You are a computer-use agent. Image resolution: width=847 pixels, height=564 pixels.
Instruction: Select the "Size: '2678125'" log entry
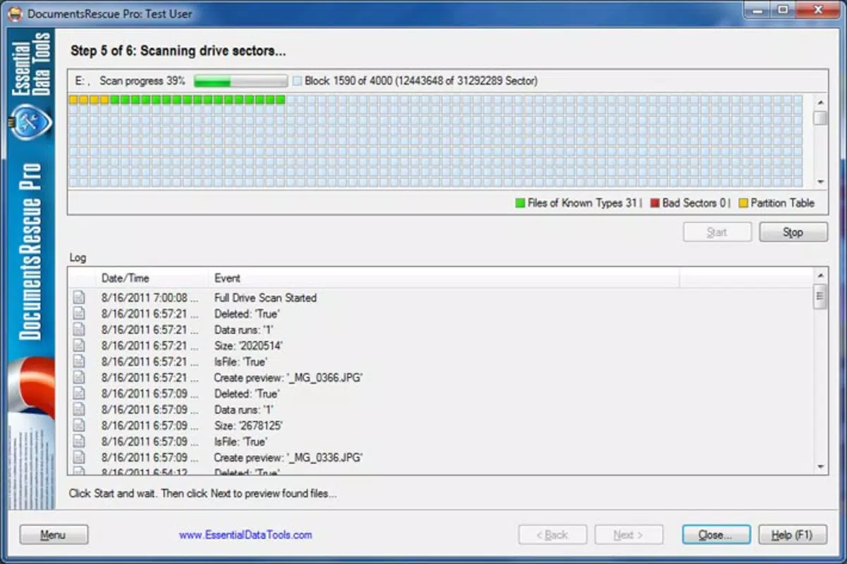(248, 426)
